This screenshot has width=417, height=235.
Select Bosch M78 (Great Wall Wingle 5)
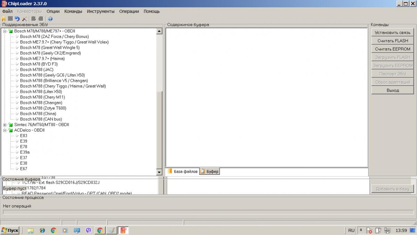(50, 48)
